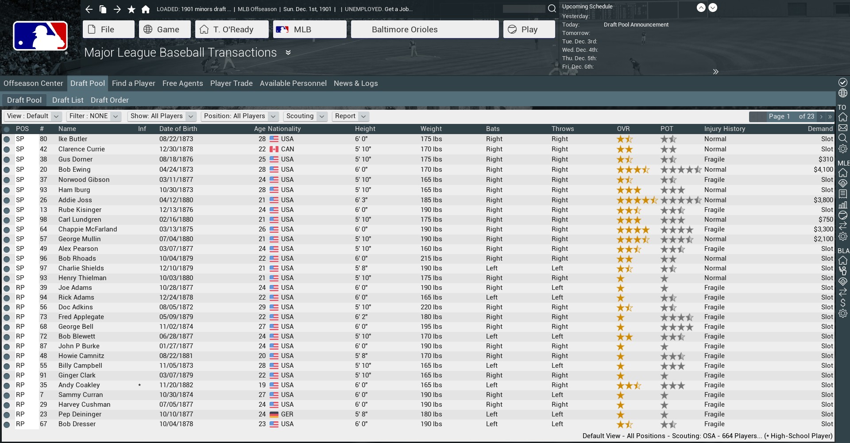Open the Show: All Players dropdown
This screenshot has width=850, height=443.
(x=162, y=116)
